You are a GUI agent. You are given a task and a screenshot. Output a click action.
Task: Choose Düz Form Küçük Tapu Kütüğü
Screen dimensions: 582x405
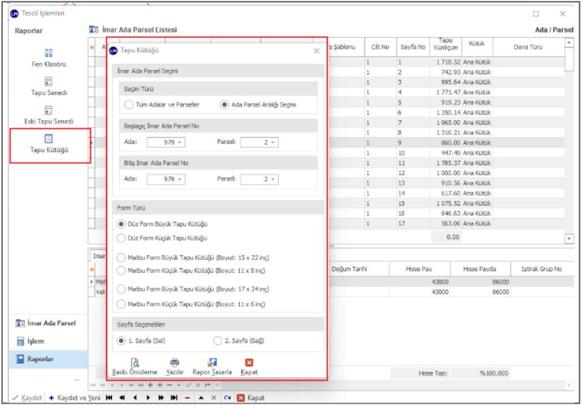pyautogui.click(x=121, y=238)
